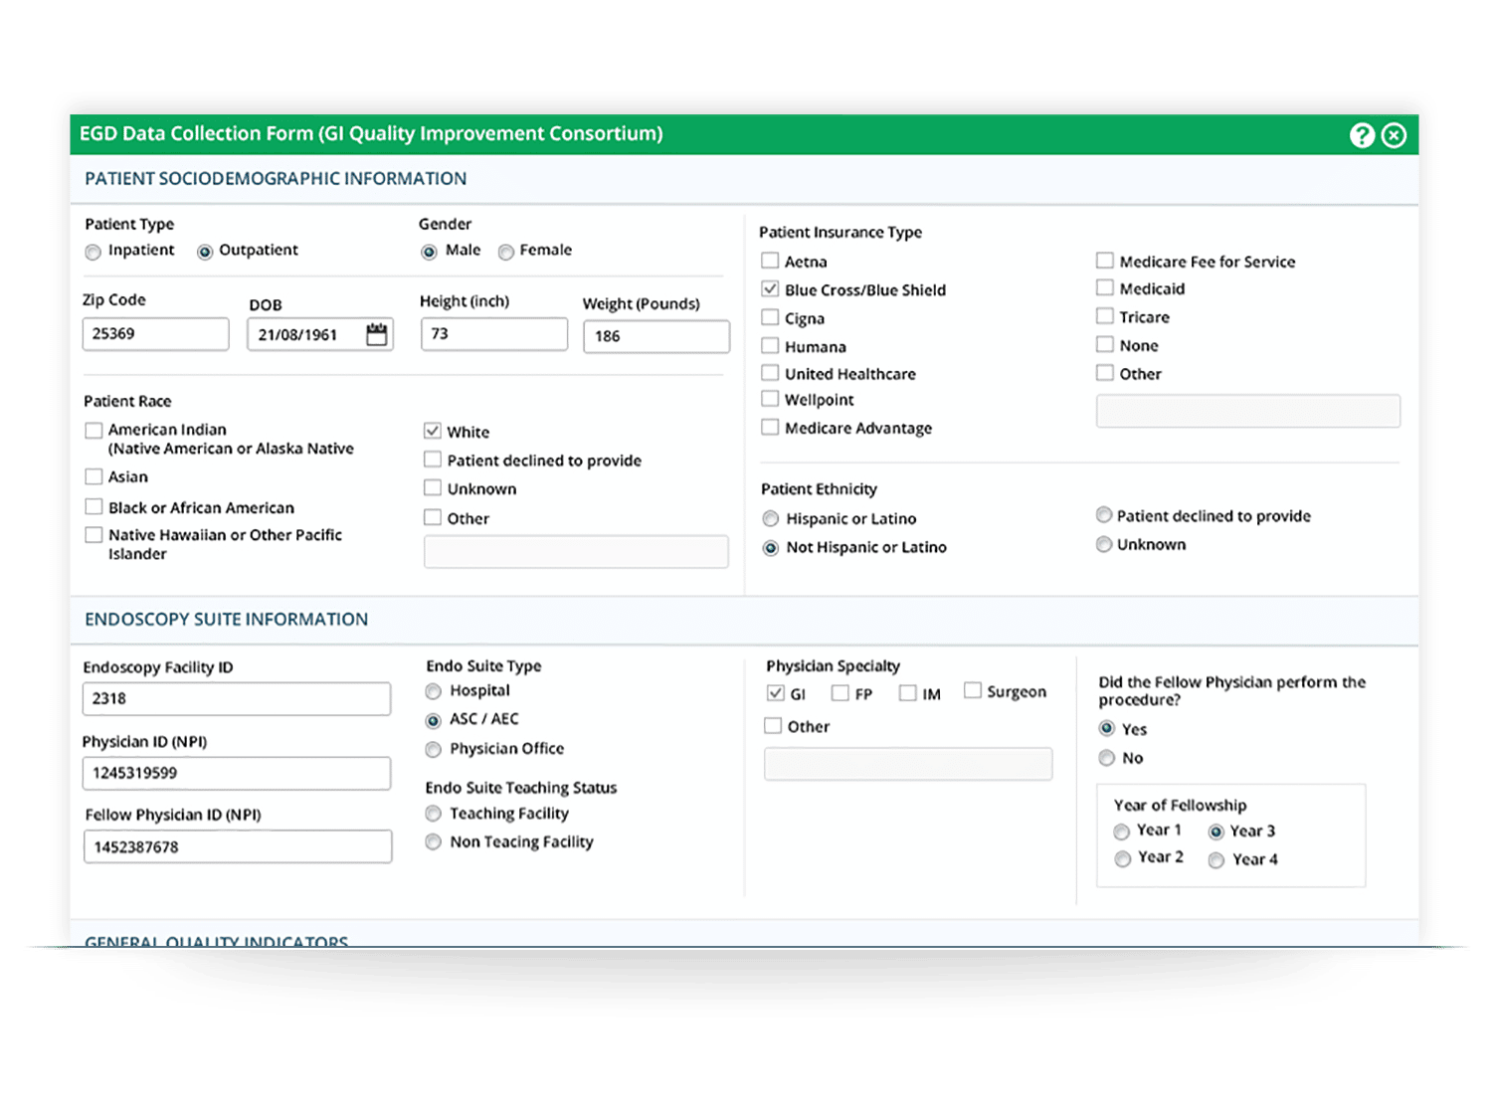Select Year 4 of Fellowship

point(1216,860)
